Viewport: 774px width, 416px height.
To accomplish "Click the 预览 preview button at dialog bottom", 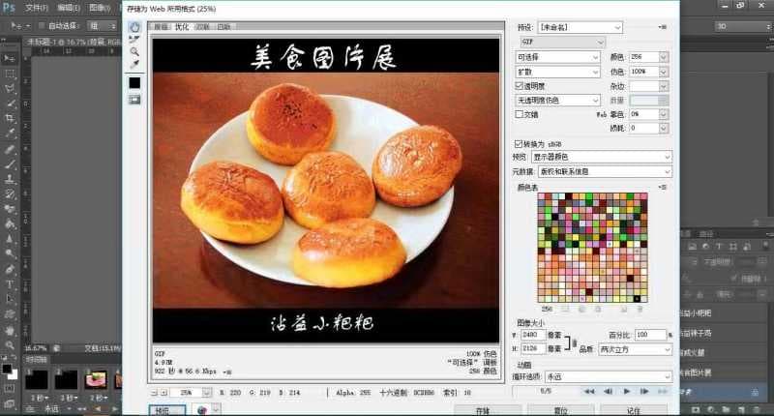I will [167, 410].
